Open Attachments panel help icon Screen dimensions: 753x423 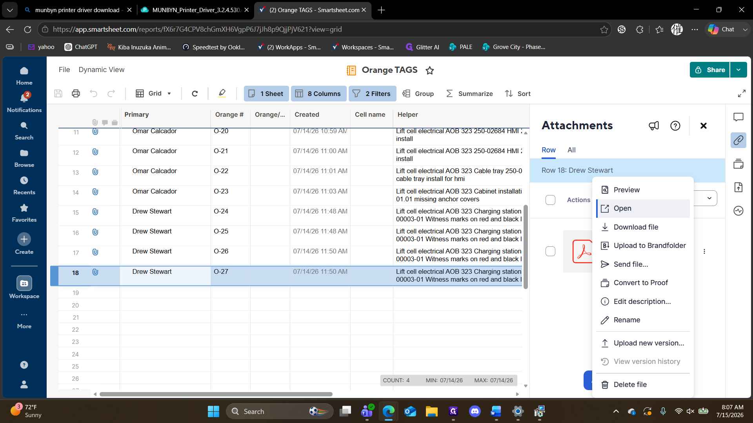click(675, 126)
